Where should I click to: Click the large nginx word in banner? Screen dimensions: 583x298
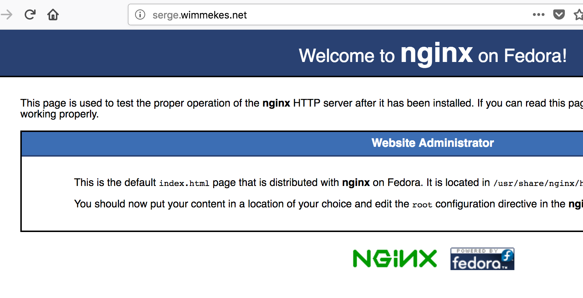pos(436,54)
